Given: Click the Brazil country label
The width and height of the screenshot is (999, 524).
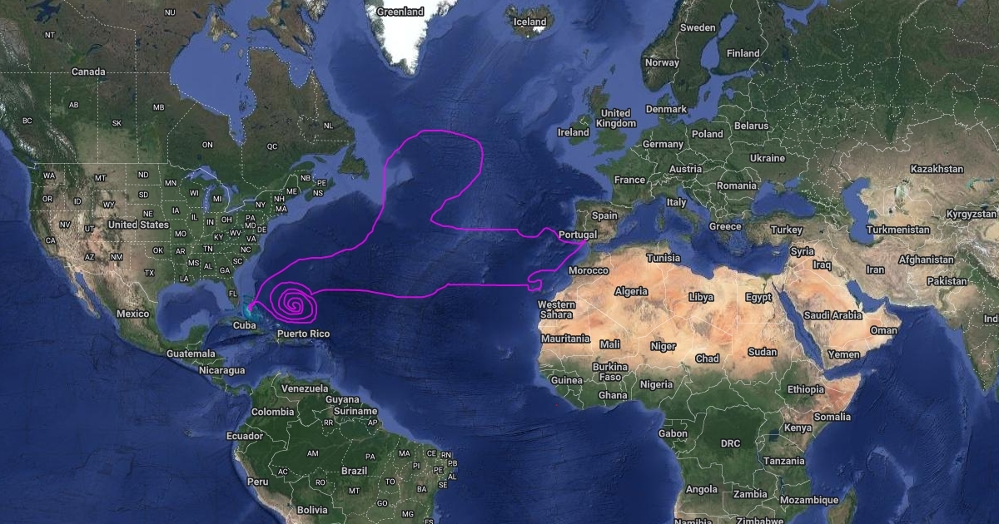Looking at the screenshot, I should click(355, 471).
